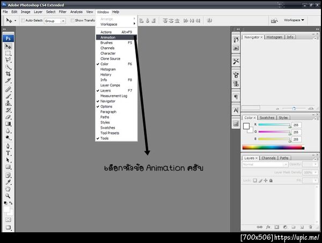Select the Pen tool
322x243 pixels.
click(x=8, y=146)
